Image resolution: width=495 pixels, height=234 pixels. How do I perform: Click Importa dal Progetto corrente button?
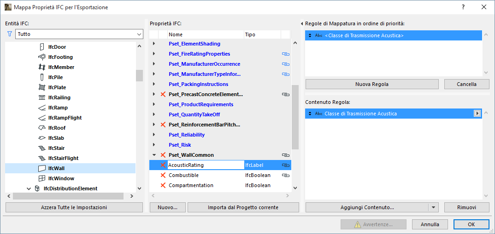pos(243,207)
